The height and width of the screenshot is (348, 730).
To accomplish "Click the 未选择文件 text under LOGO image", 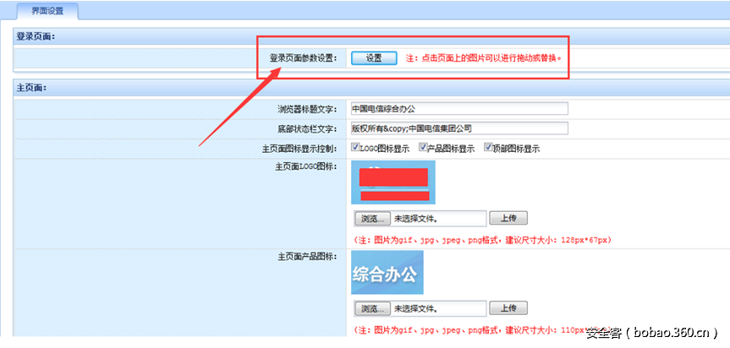I will pyautogui.click(x=415, y=218).
